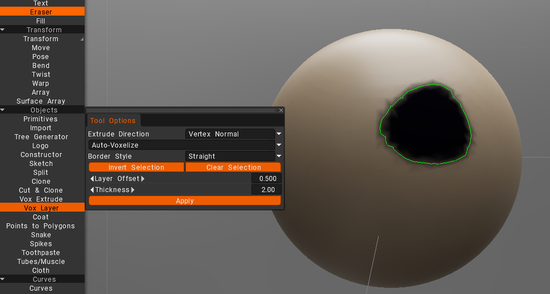
Task: Open the Primitives tool
Action: tap(41, 119)
